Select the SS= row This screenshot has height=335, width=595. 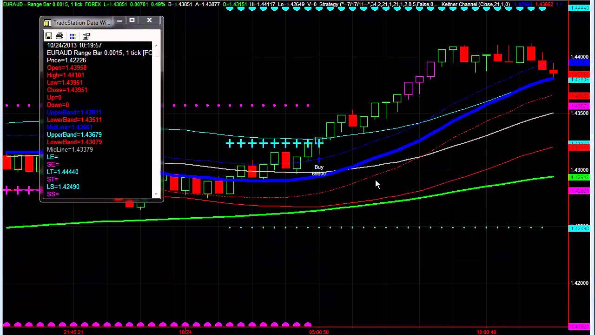point(53,194)
